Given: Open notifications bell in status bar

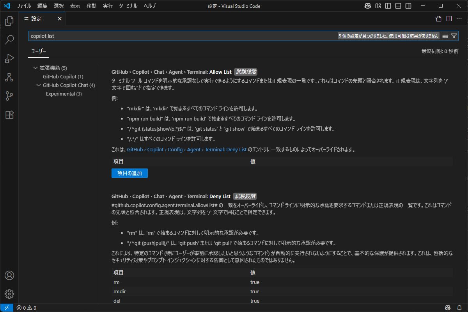Looking at the screenshot, I should tap(460, 308).
